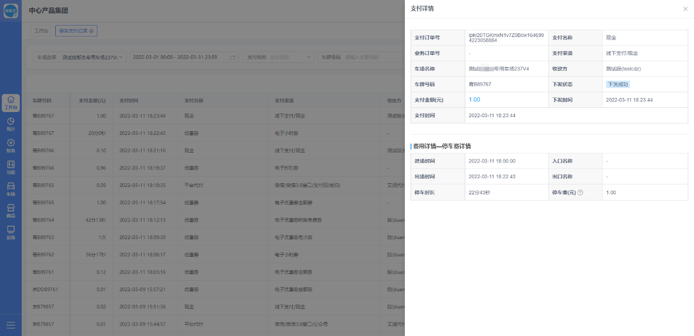Open the 工作台 sidebar icon
Image resolution: width=694 pixels, height=336 pixels.
pos(11,103)
